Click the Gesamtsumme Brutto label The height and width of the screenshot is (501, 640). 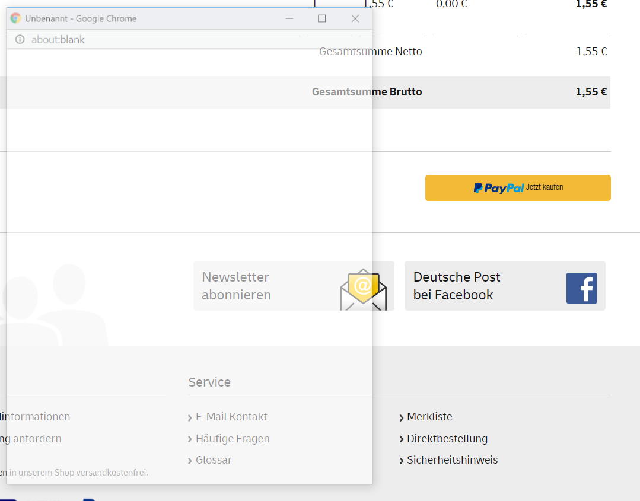click(x=367, y=92)
